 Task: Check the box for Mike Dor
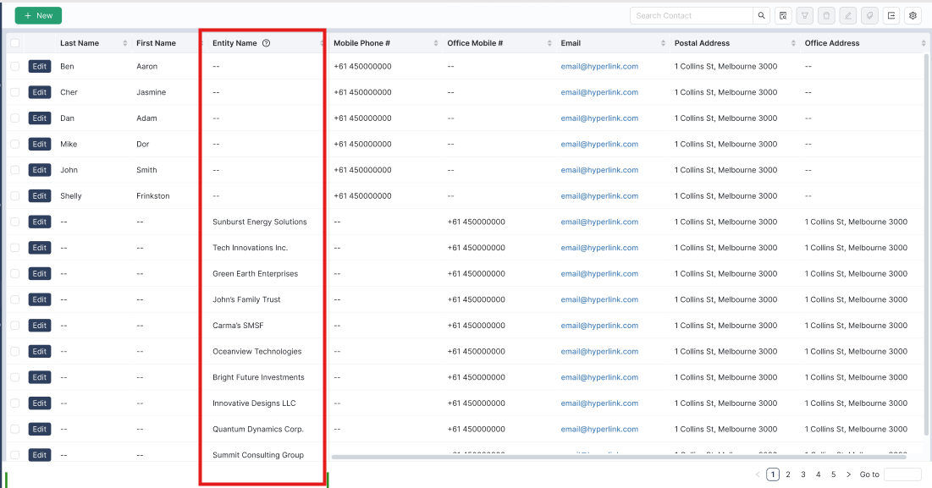[x=15, y=145]
